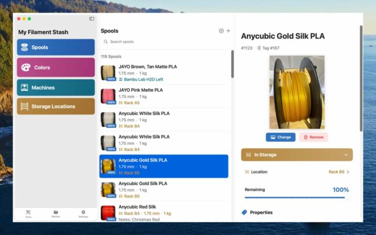Open the Settings gear tab
This screenshot has height=235, width=376.
tap(83, 214)
